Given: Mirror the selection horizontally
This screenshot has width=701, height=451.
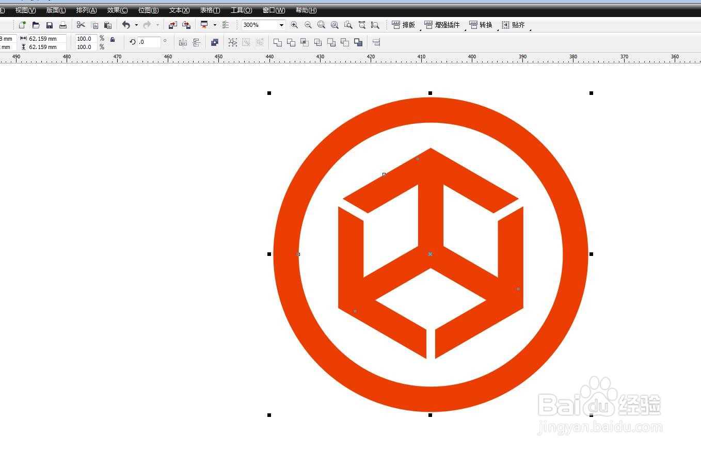Looking at the screenshot, I should click(183, 42).
